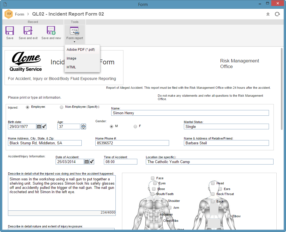Click the document icon in the title bar

pos(5,4)
